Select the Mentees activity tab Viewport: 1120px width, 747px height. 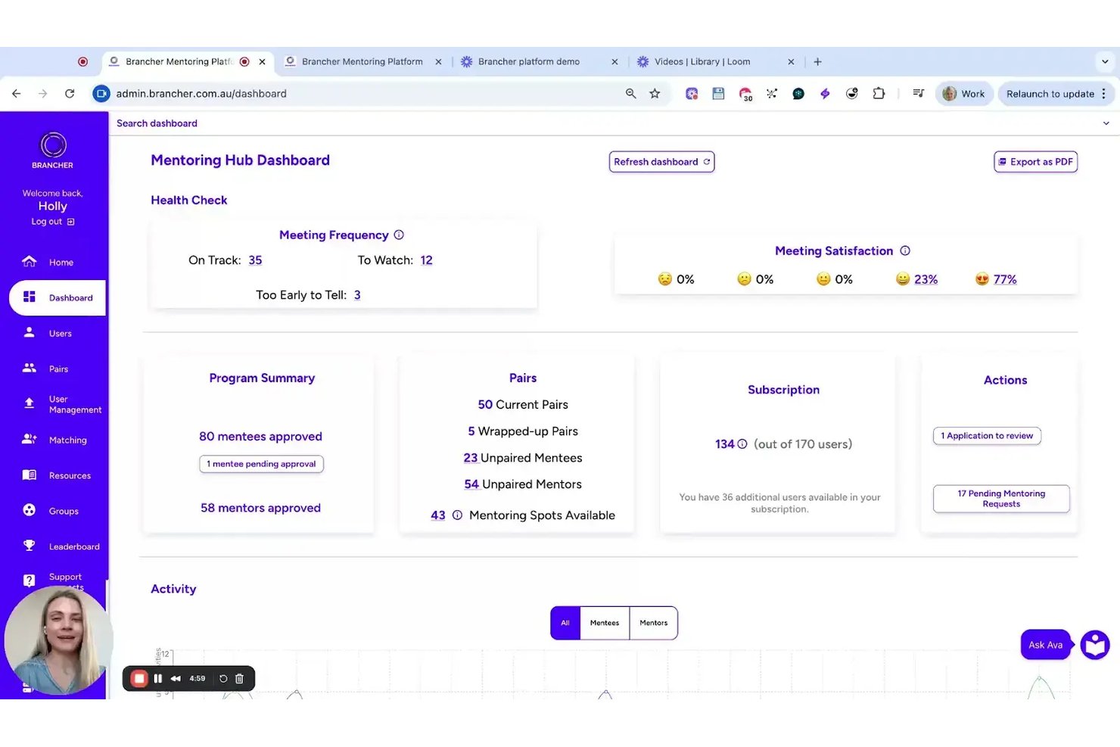(605, 623)
